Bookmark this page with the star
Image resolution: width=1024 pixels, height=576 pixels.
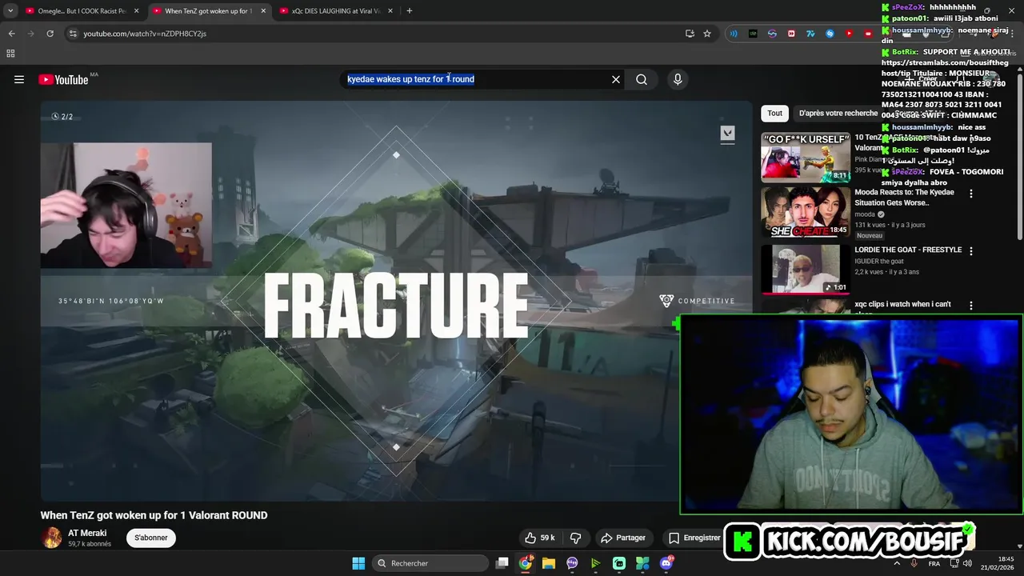[x=707, y=34]
